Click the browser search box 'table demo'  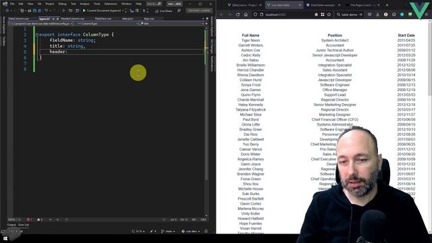(x=350, y=15)
